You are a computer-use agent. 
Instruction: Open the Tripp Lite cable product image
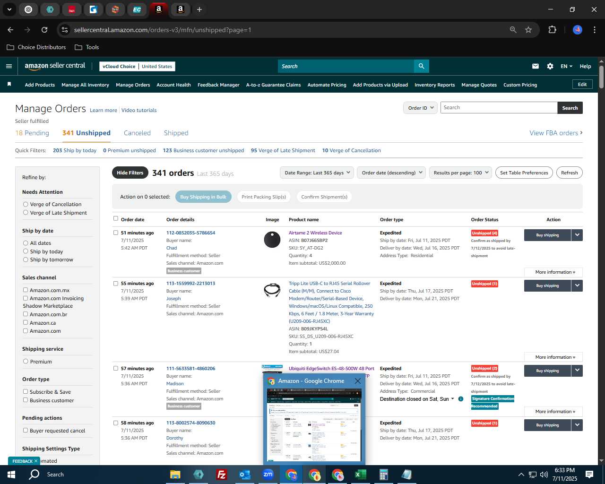coord(272,289)
